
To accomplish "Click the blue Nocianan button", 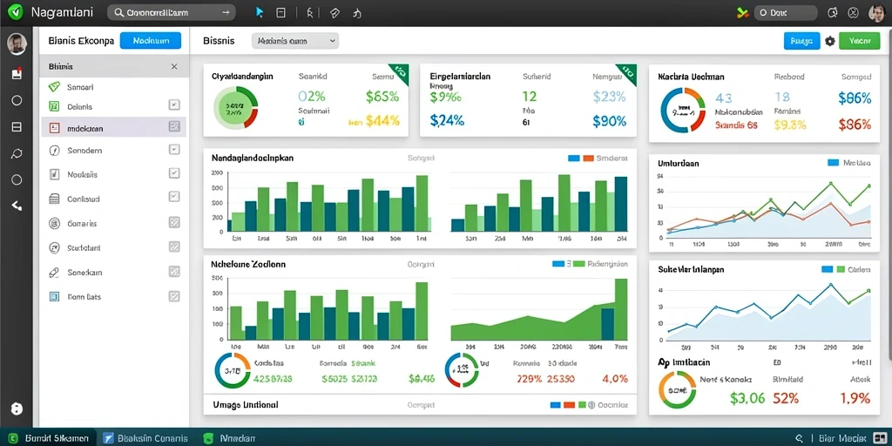I will click(151, 41).
